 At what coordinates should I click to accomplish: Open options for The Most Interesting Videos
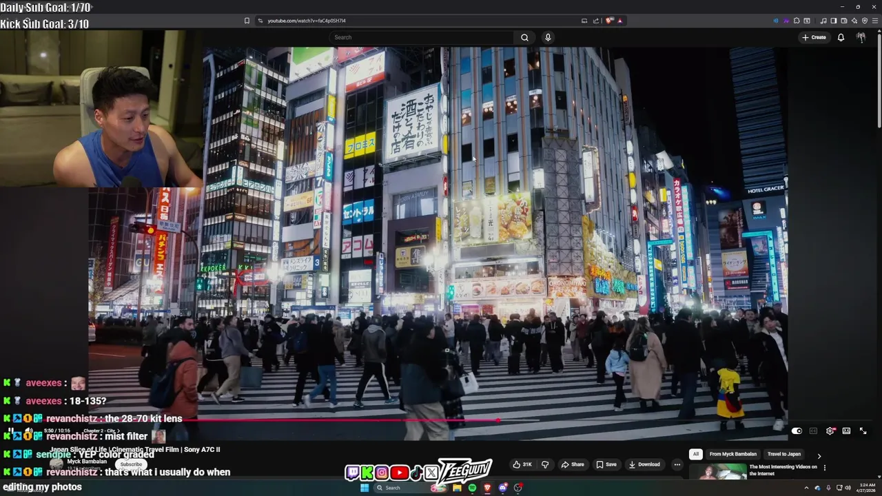point(824,468)
